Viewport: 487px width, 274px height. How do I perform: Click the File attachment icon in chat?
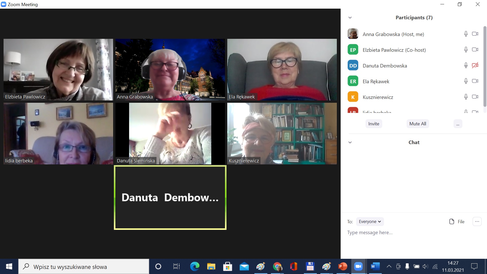452,221
